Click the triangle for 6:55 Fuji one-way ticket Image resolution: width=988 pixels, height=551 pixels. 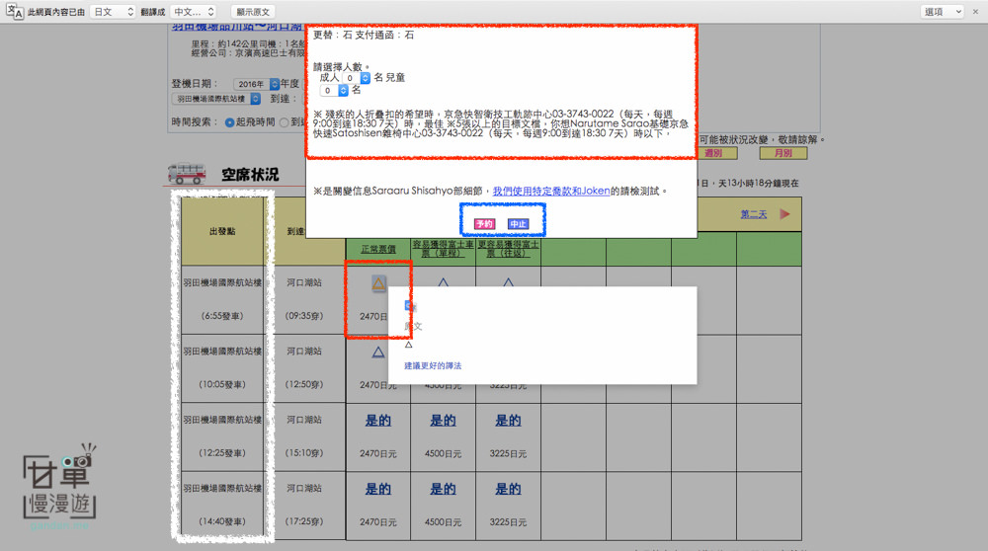443,282
